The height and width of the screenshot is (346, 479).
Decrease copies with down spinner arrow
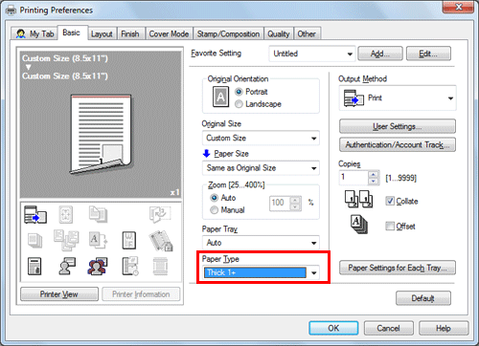pyautogui.click(x=373, y=182)
